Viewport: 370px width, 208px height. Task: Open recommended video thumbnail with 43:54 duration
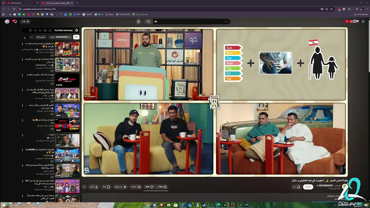[67, 95]
